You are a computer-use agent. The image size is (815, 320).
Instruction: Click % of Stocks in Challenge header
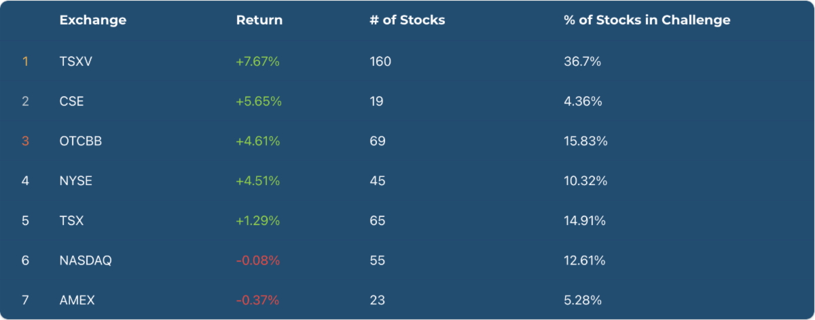click(x=647, y=20)
